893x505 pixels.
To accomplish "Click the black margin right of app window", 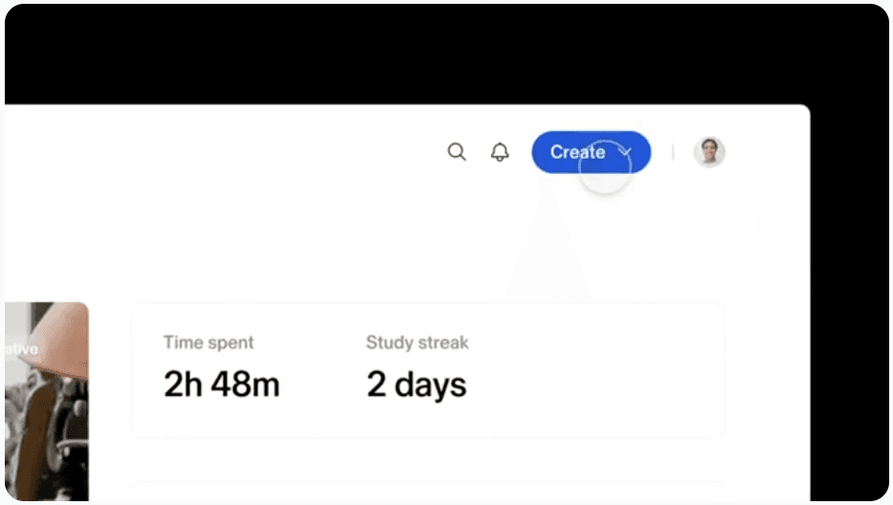I will pos(849,301).
